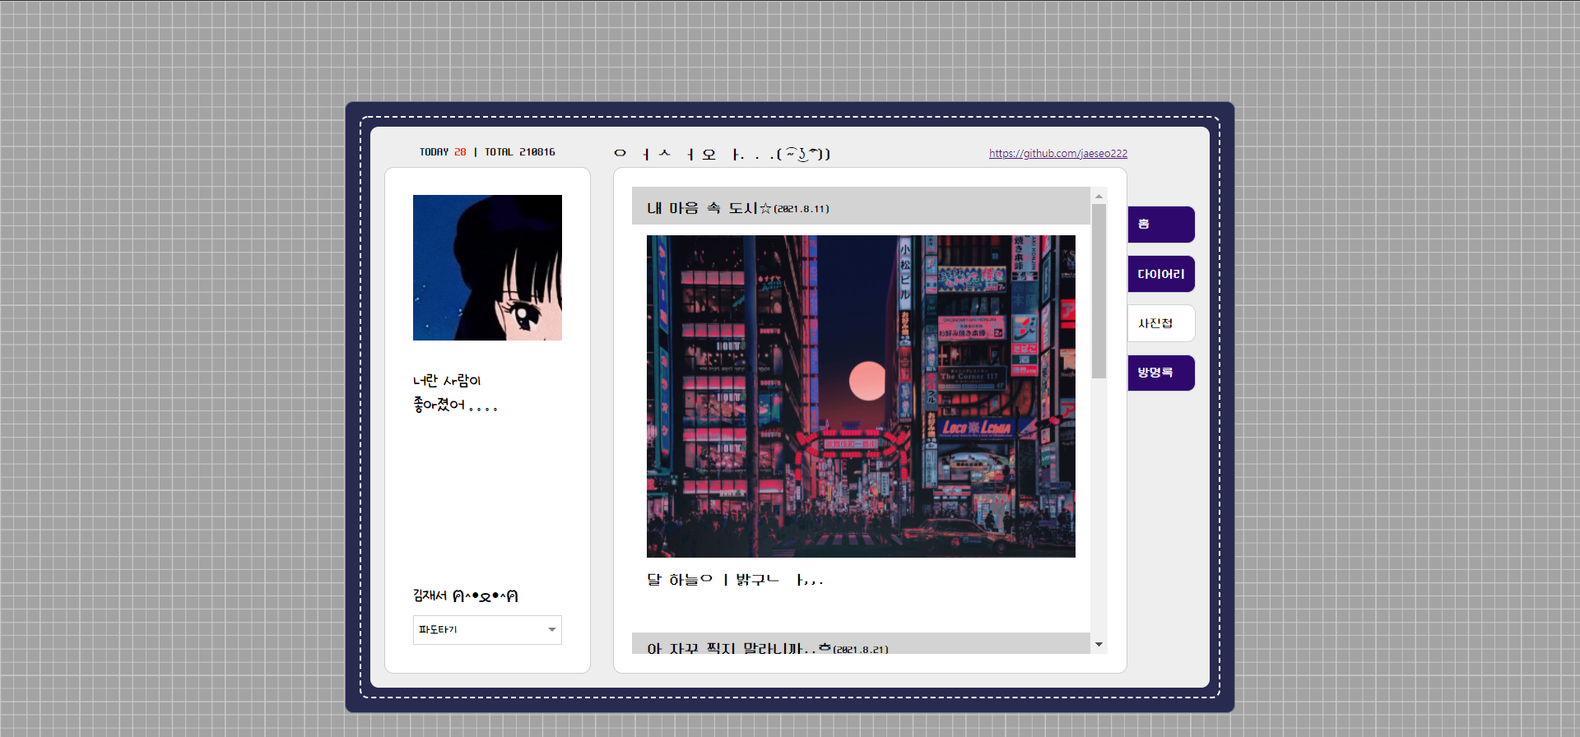The image size is (1580, 737).
Task: Click the profile message 너란 사람이 좋아졌어
Action: pyautogui.click(x=455, y=392)
